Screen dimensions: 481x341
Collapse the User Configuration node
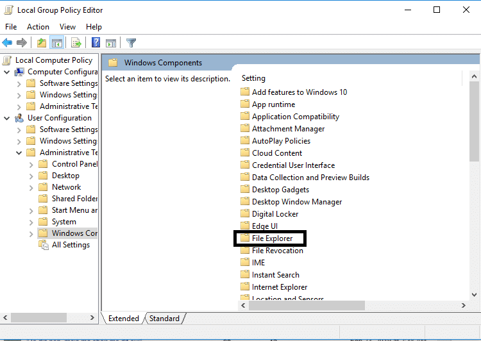pos(7,118)
